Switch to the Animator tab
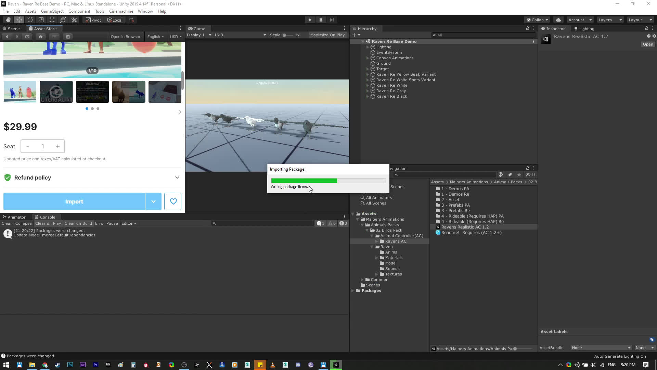Viewport: 657px width, 370px height. (x=16, y=217)
